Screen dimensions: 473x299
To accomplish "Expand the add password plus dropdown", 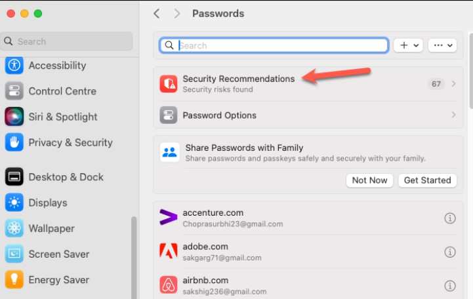I will tap(408, 45).
